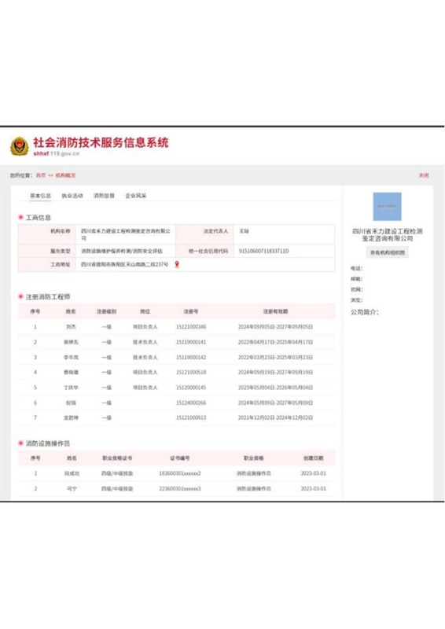Open the 执业活动 tab

72,196
